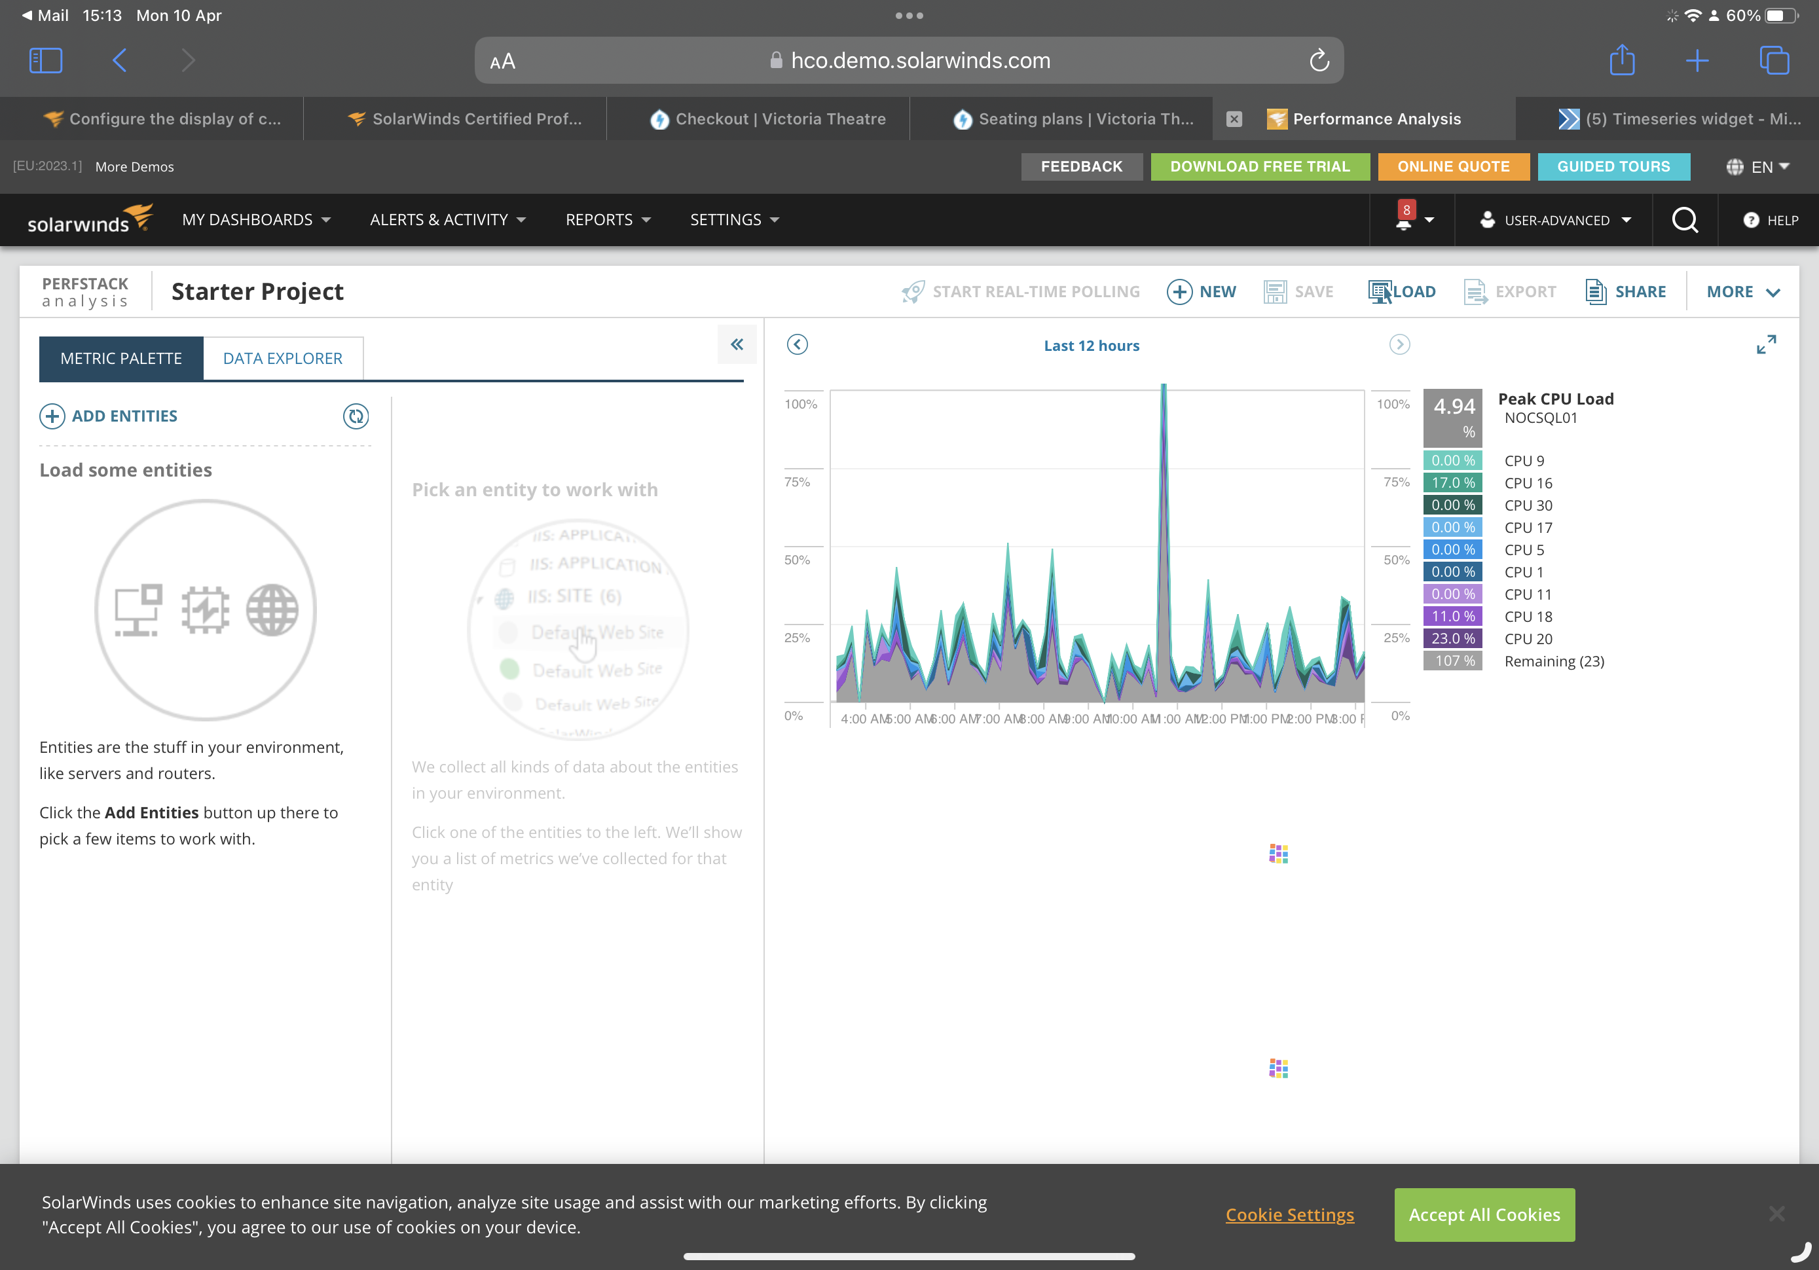Click the Load project icon
Image resolution: width=1819 pixels, height=1270 pixels.
(1380, 291)
